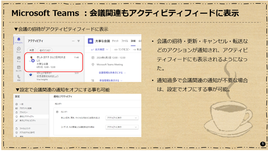The height and width of the screenshot is (151, 268).
Task: Click the 転送 forward button
Action: (137, 50)
